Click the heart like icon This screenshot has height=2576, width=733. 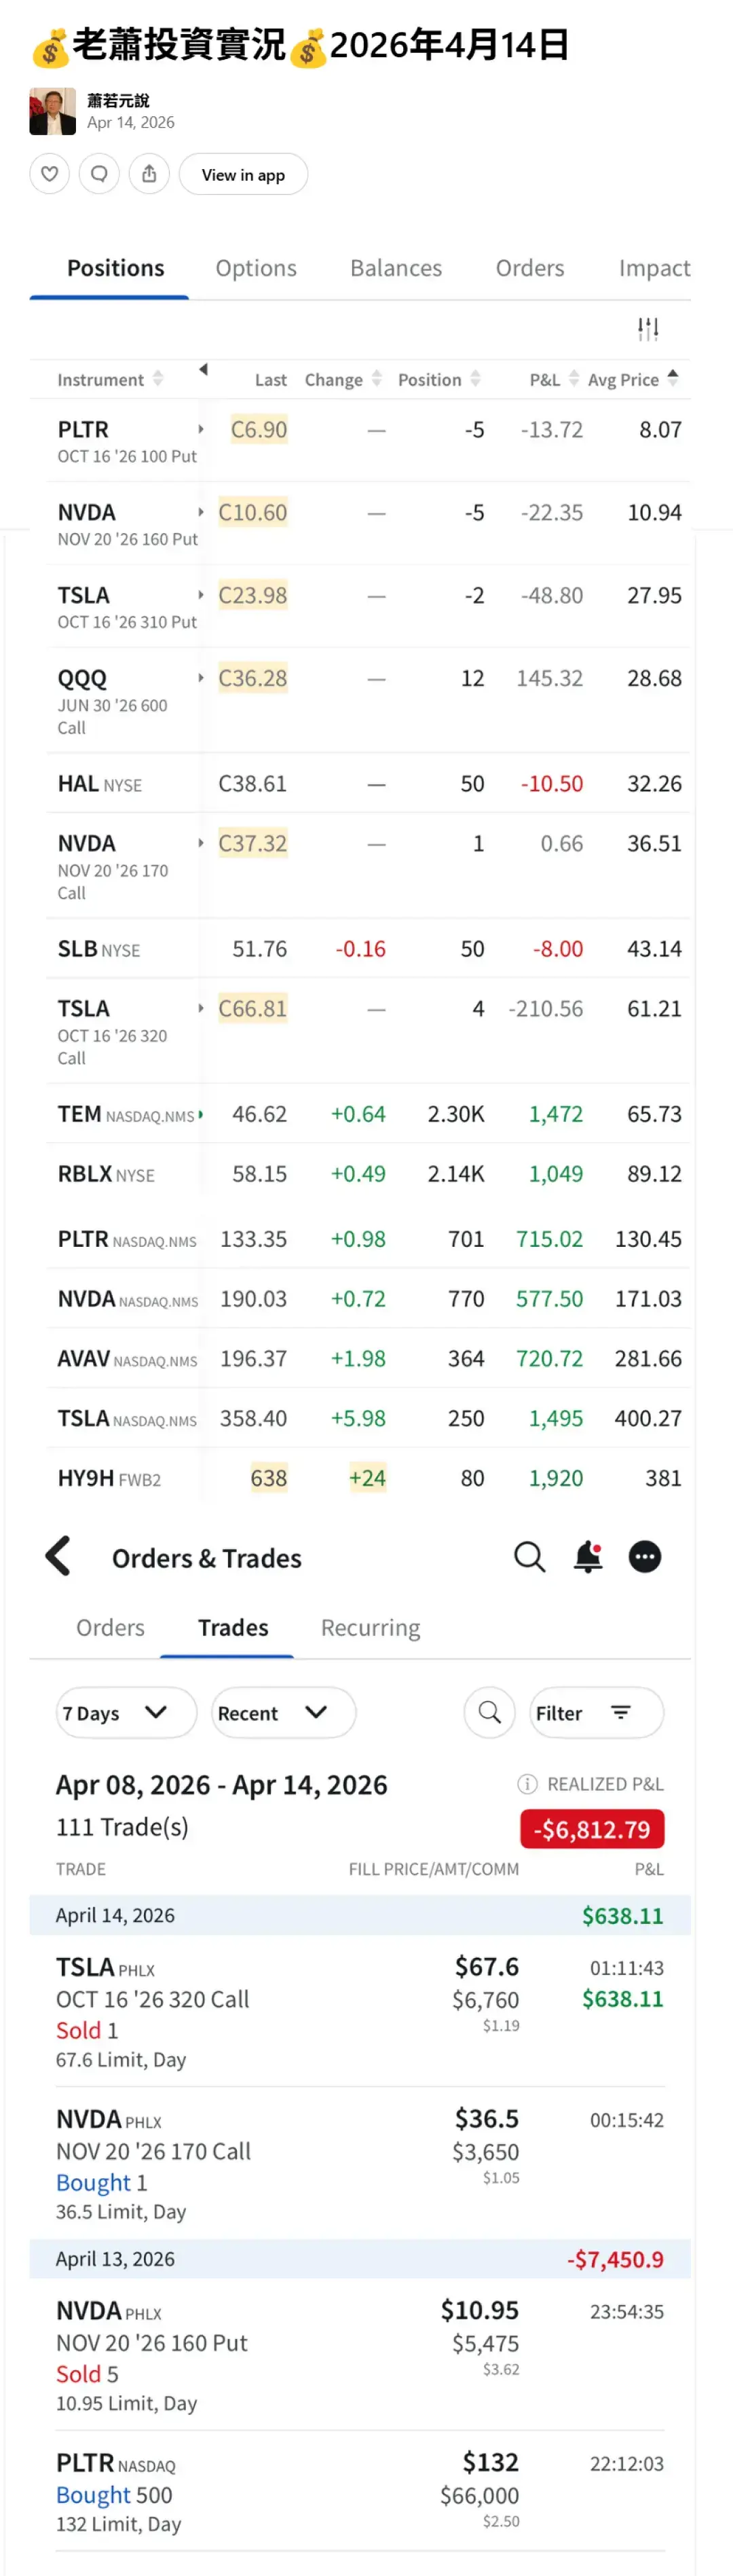coord(49,174)
